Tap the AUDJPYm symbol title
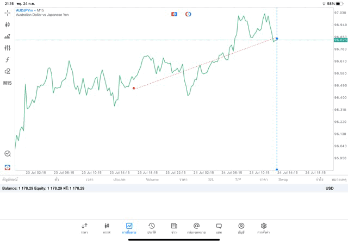Viewport: 348px width, 243px height. point(26,10)
